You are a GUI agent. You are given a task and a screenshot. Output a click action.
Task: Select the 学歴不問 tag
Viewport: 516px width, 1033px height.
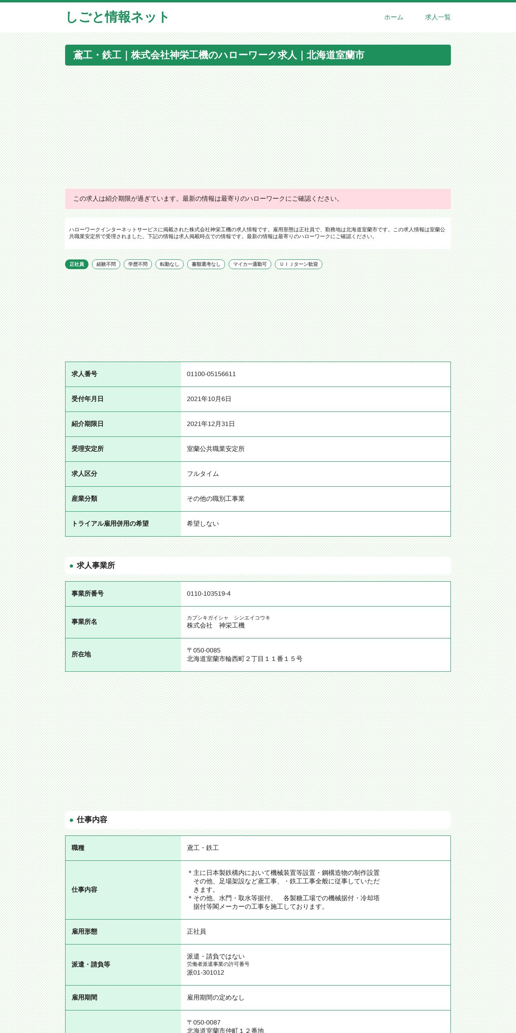(138, 264)
